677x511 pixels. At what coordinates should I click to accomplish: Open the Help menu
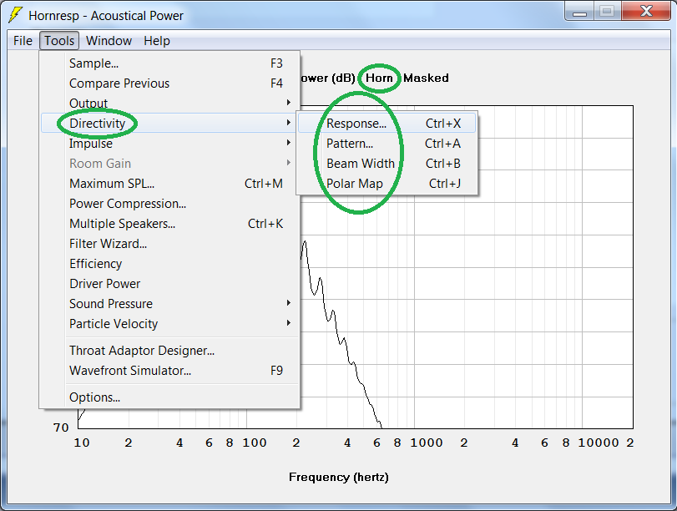pyautogui.click(x=157, y=41)
